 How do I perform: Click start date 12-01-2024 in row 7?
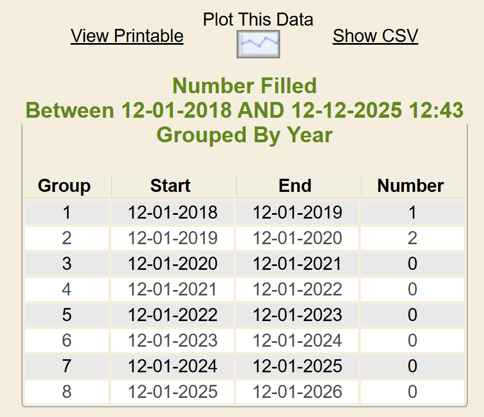(x=172, y=366)
